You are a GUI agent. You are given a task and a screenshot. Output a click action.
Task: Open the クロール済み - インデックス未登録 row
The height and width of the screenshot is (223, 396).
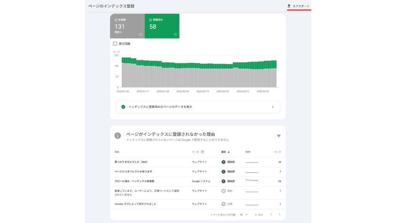pyautogui.click(x=131, y=181)
